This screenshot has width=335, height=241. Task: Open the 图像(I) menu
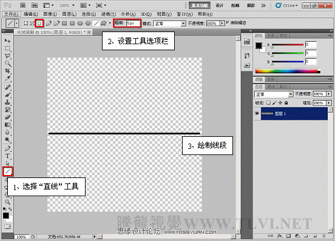tap(50, 14)
